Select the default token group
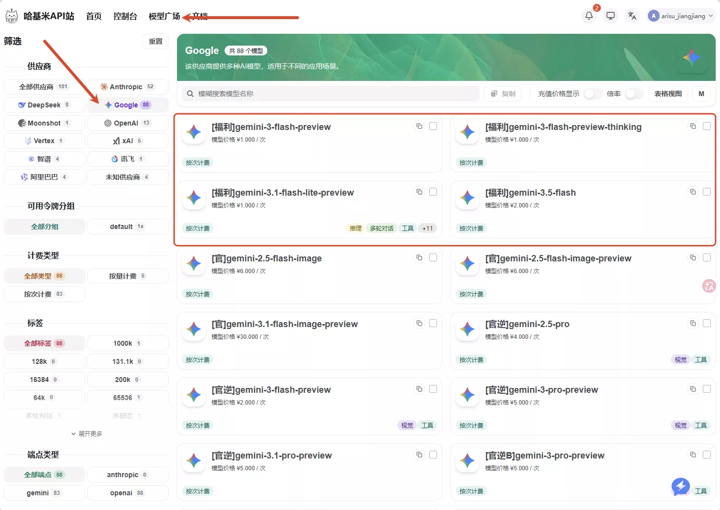This screenshot has width=720, height=510. click(128, 227)
